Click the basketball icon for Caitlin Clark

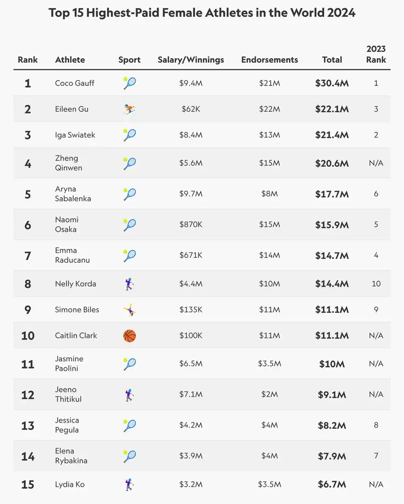[130, 336]
